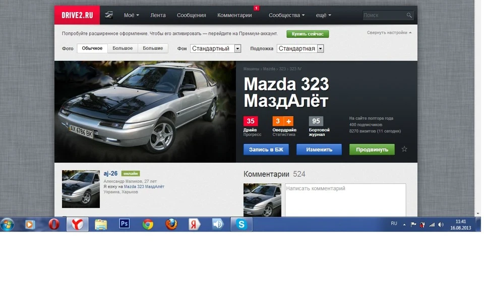Click Украина, Харьков location text

tap(120, 192)
